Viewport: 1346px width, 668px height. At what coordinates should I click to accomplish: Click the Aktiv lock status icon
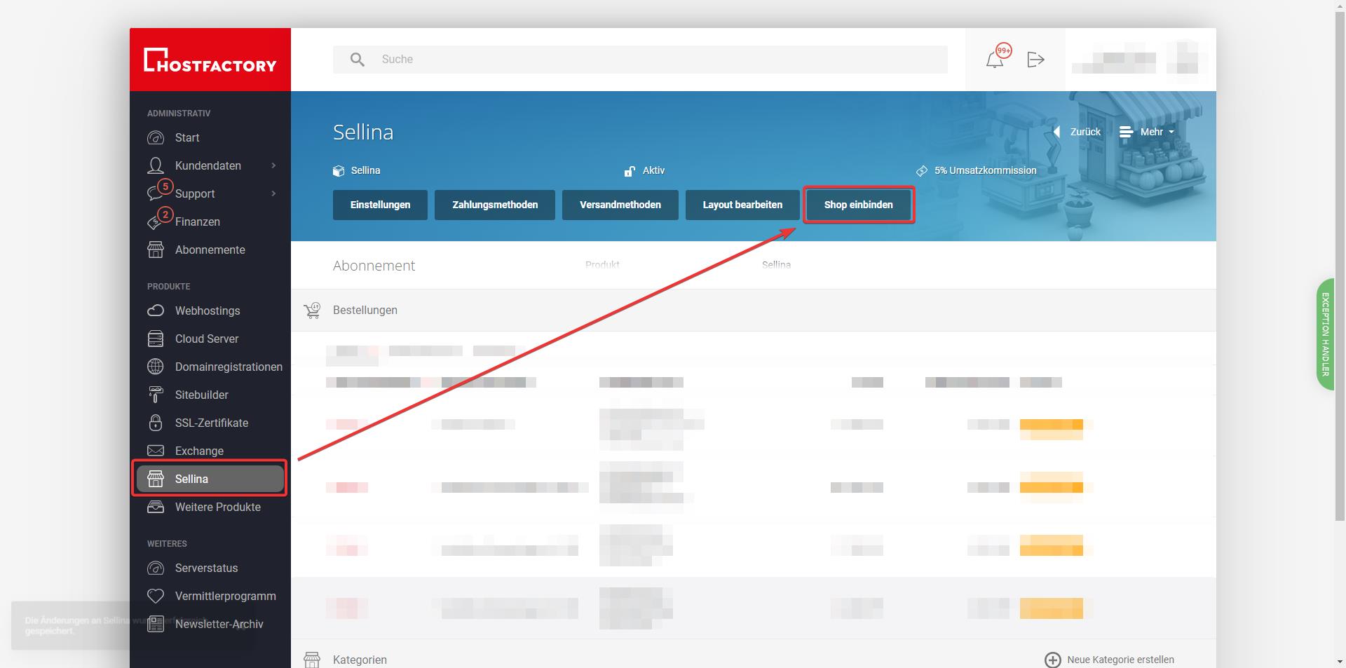click(x=630, y=170)
